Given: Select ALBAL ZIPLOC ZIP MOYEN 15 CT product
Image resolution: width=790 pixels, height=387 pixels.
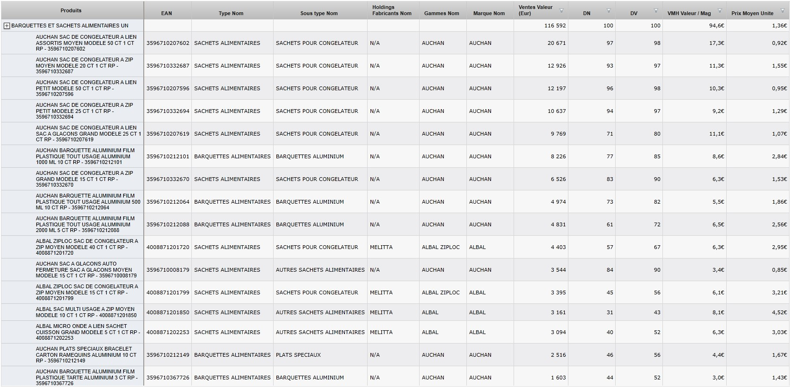Looking at the screenshot, I should point(87,292).
